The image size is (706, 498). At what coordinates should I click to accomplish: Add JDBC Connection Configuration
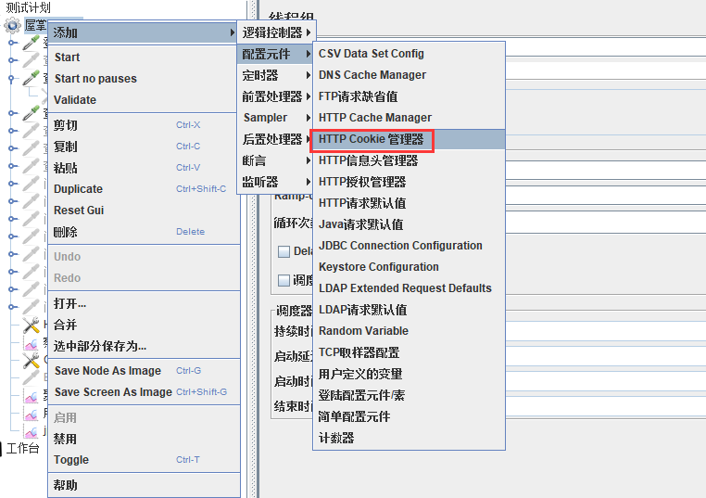tap(409, 246)
